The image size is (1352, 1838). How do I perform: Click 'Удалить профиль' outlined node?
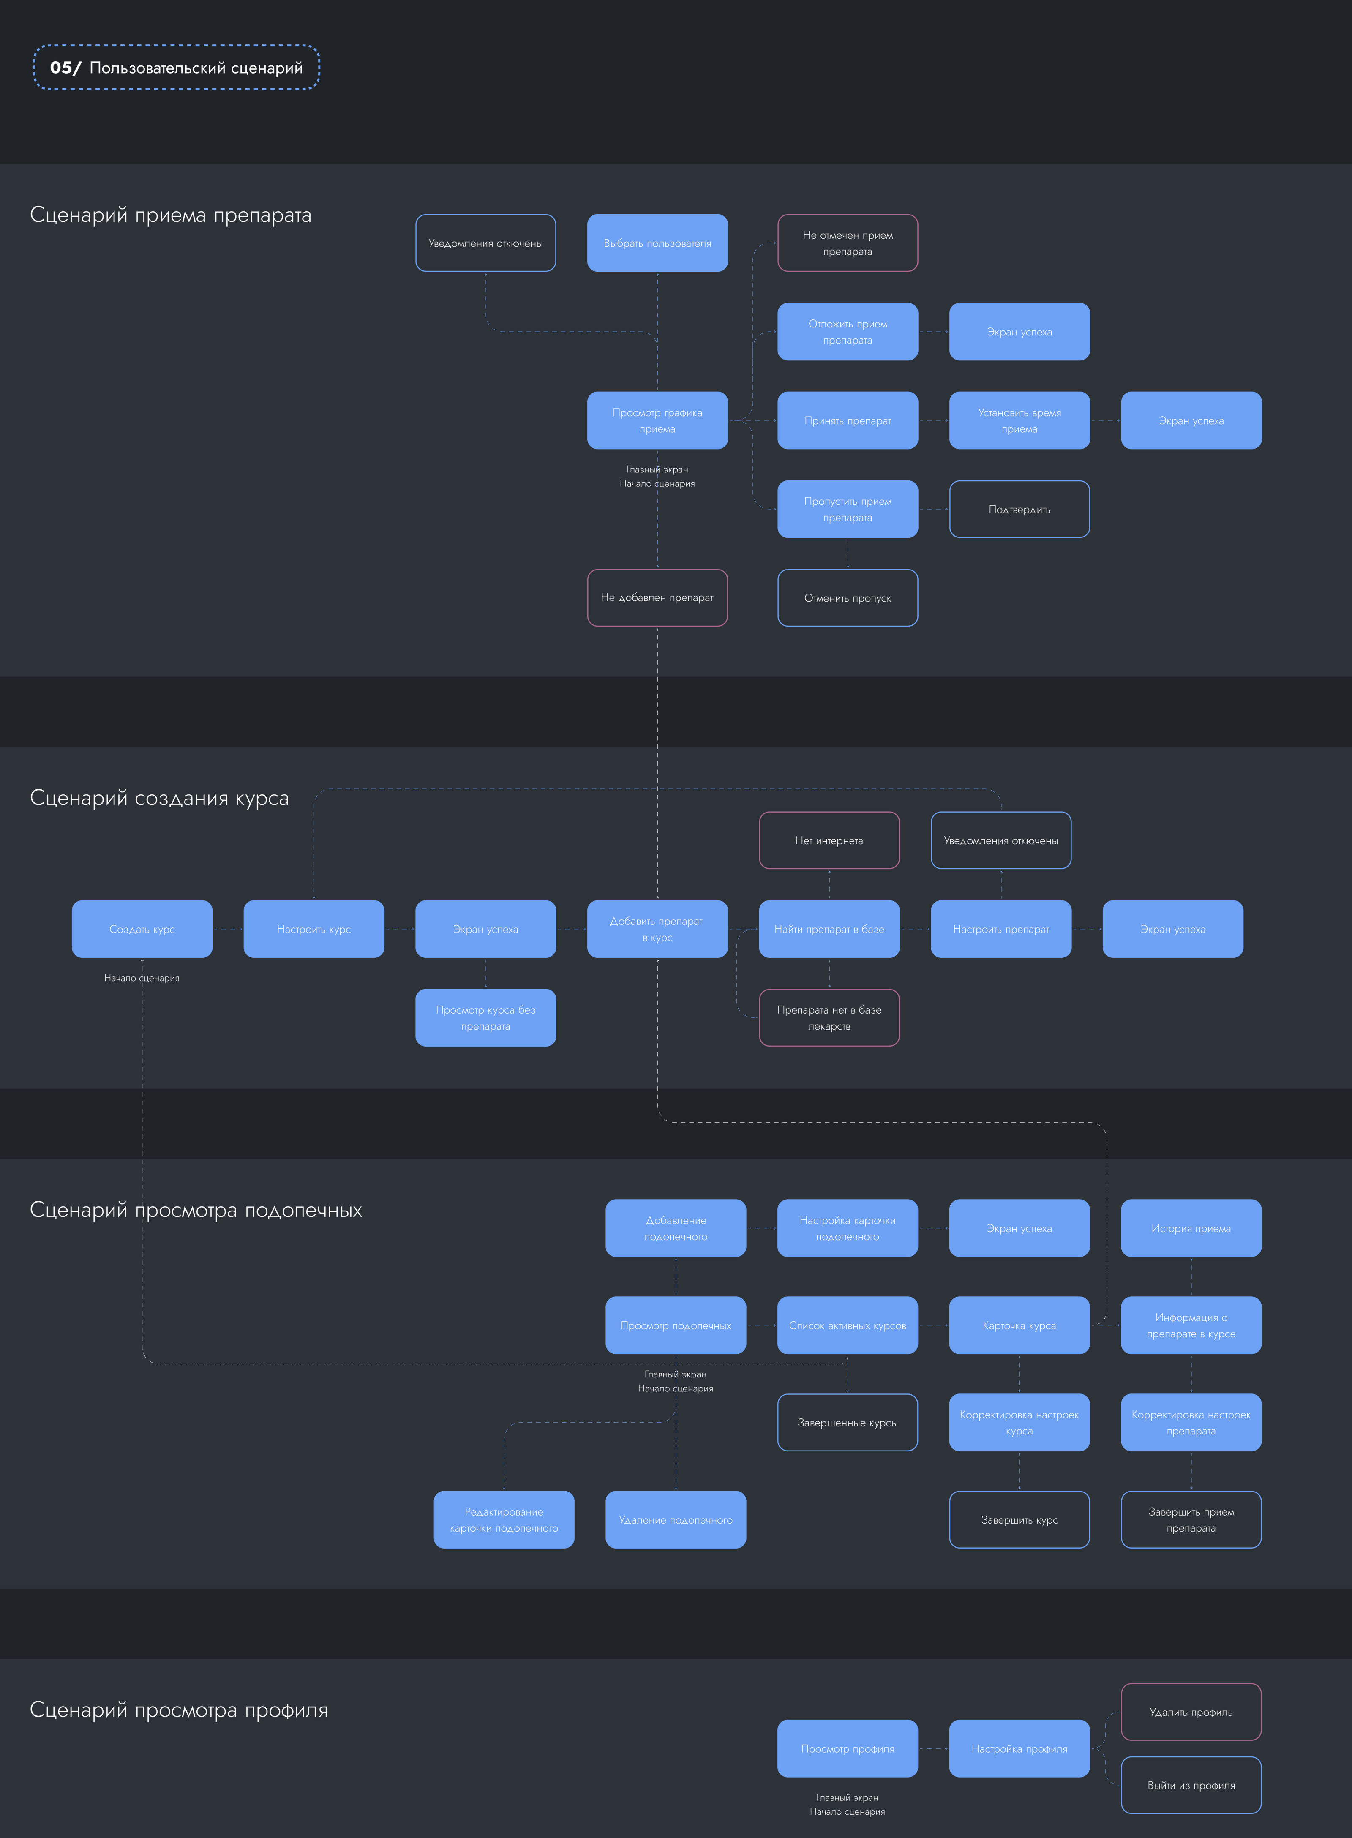click(x=1191, y=1712)
